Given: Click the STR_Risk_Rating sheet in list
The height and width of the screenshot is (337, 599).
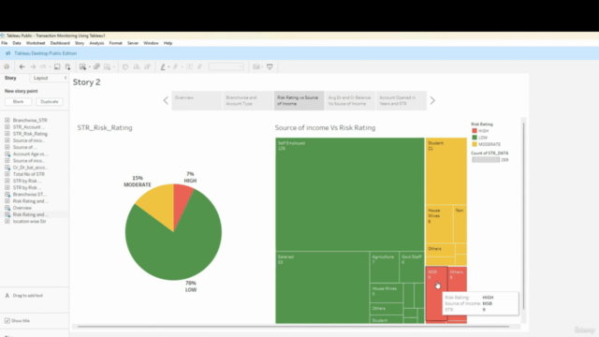Looking at the screenshot, I should tap(30, 134).
